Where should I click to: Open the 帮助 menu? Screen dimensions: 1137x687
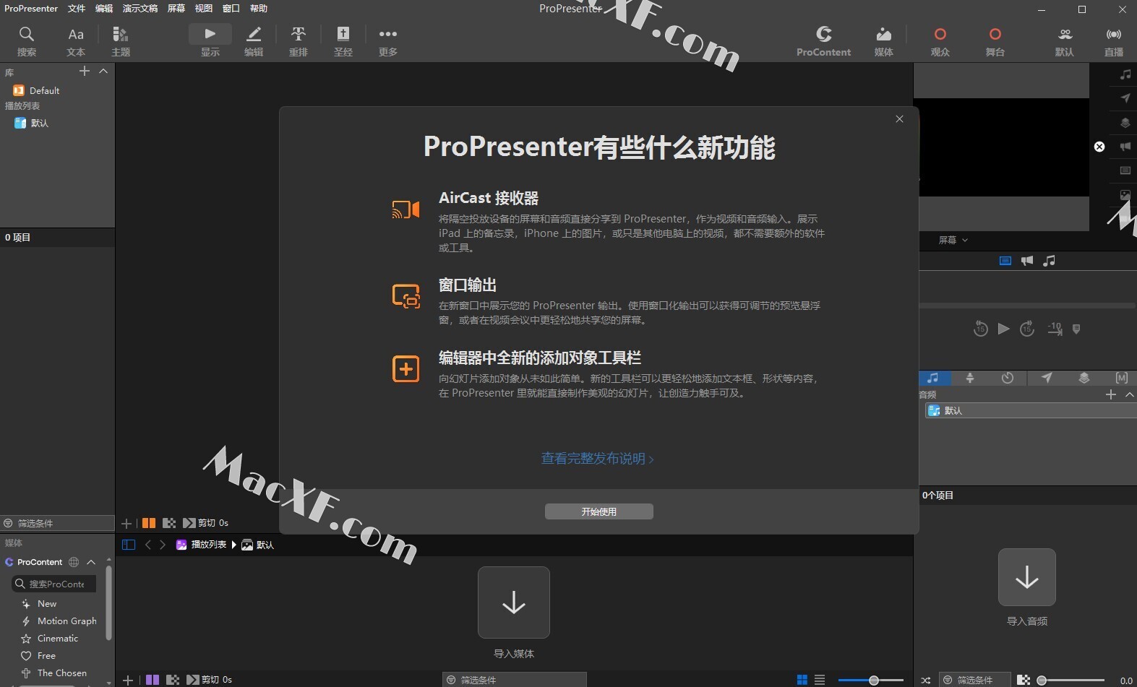coord(259,9)
